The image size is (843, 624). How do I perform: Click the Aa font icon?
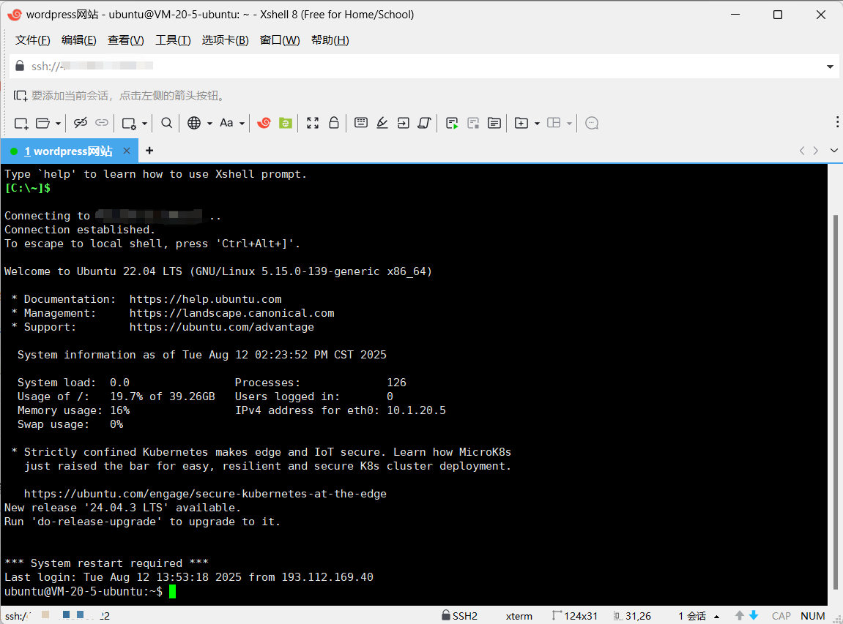point(226,123)
